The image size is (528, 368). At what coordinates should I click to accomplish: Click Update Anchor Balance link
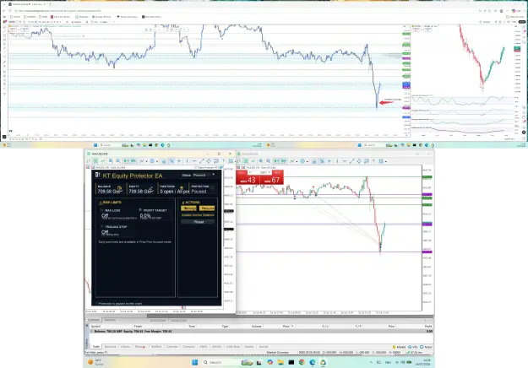point(198,215)
